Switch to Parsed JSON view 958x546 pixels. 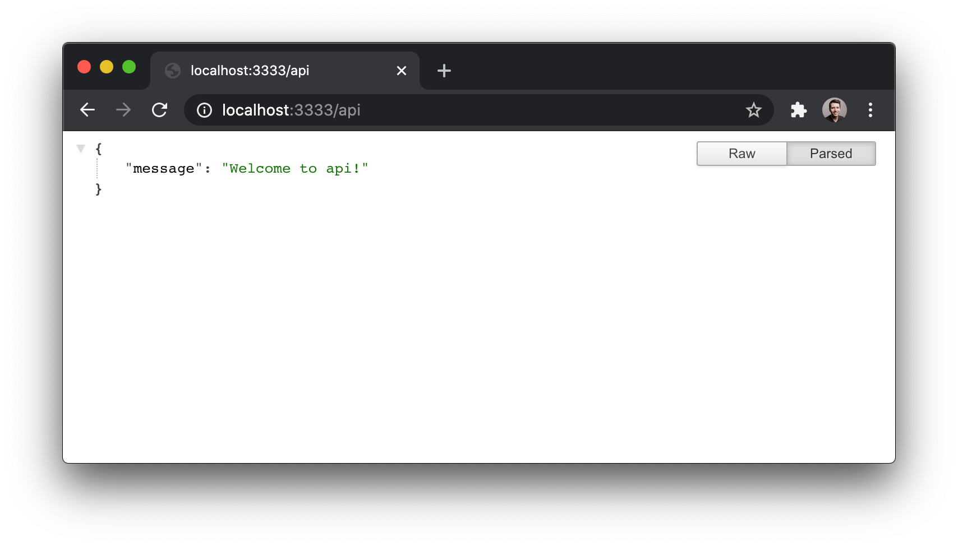pyautogui.click(x=831, y=154)
